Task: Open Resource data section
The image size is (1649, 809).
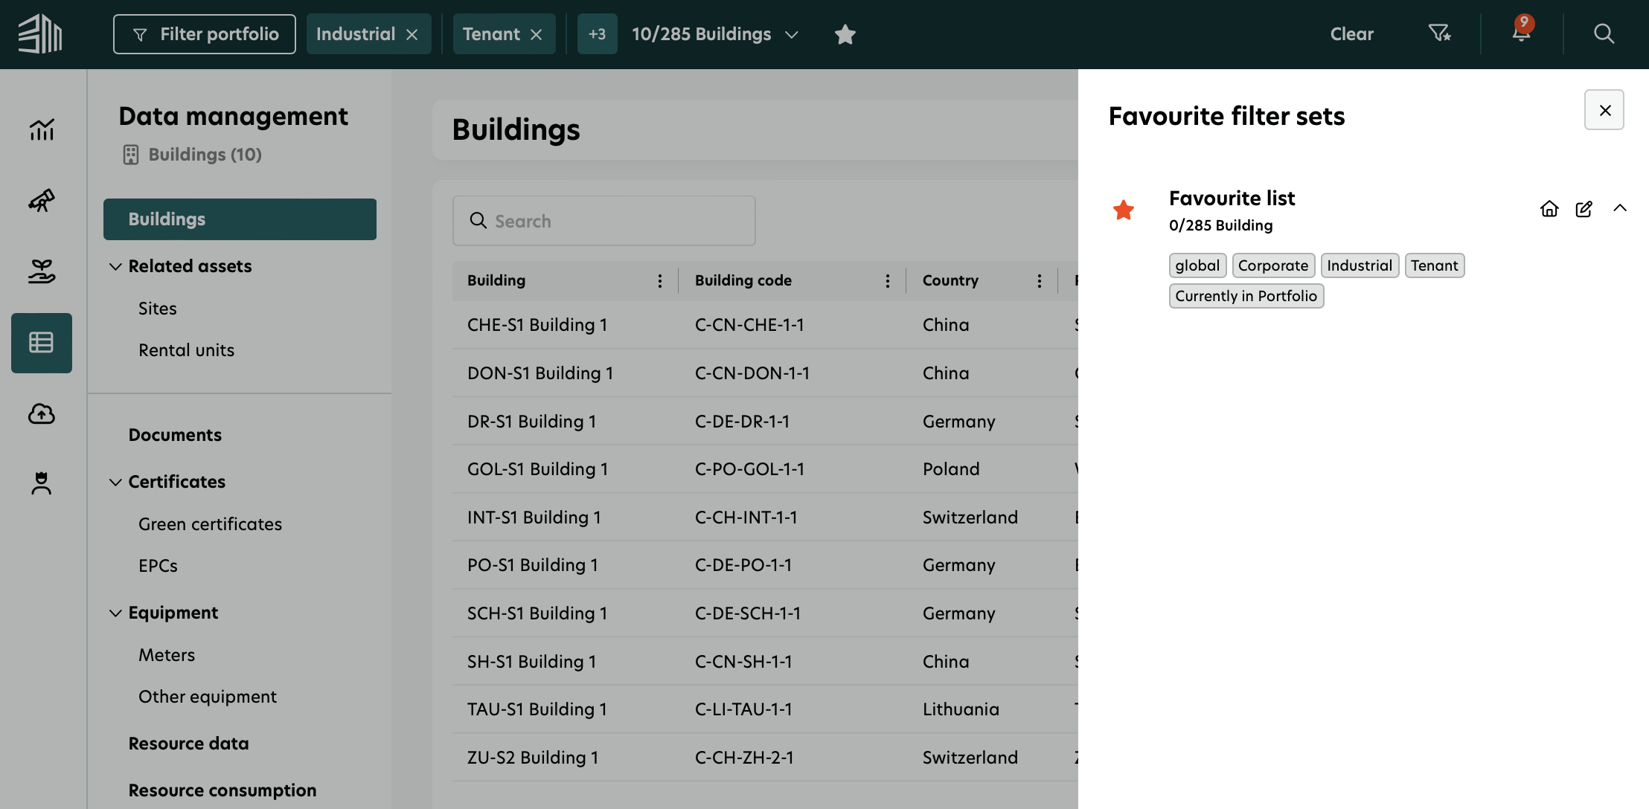Action: click(188, 744)
